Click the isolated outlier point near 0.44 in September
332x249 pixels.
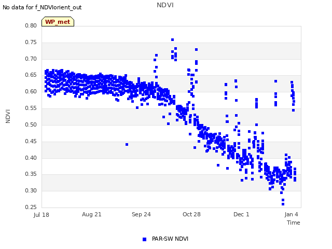click(127, 145)
